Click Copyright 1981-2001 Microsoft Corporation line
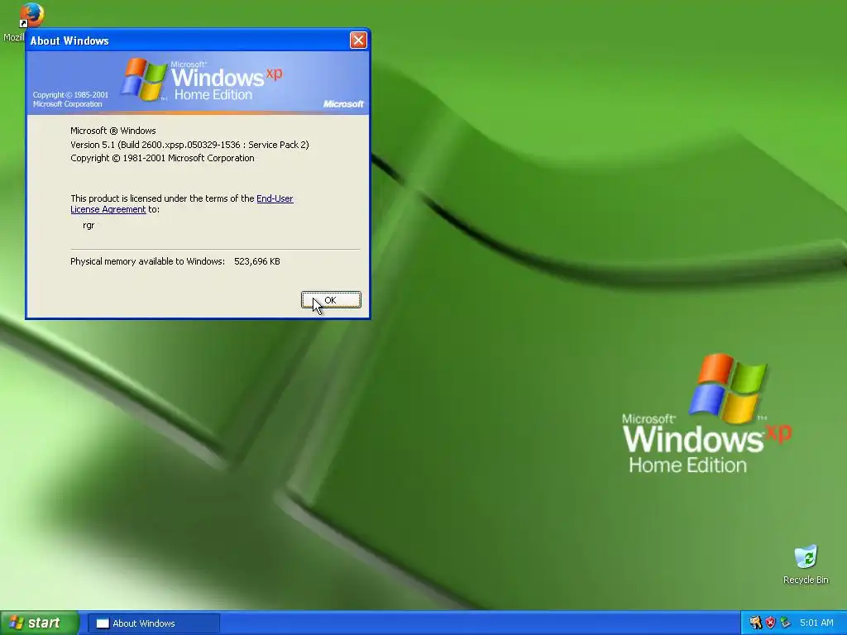 pos(162,158)
